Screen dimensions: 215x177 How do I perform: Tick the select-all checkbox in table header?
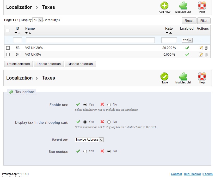[8, 30]
